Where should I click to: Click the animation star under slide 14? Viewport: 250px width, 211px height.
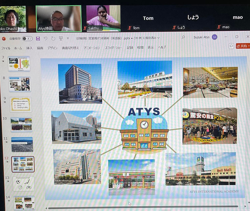(x=9, y=201)
